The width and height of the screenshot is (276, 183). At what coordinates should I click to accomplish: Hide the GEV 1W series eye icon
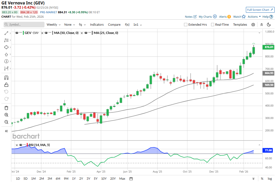click(x=17, y=33)
